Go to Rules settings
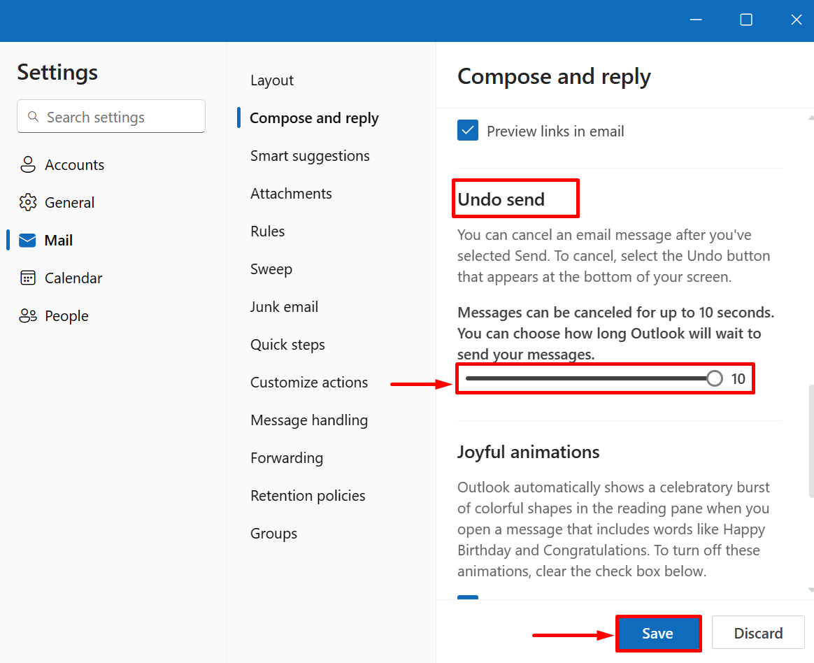Viewport: 814px width, 663px height. (267, 231)
